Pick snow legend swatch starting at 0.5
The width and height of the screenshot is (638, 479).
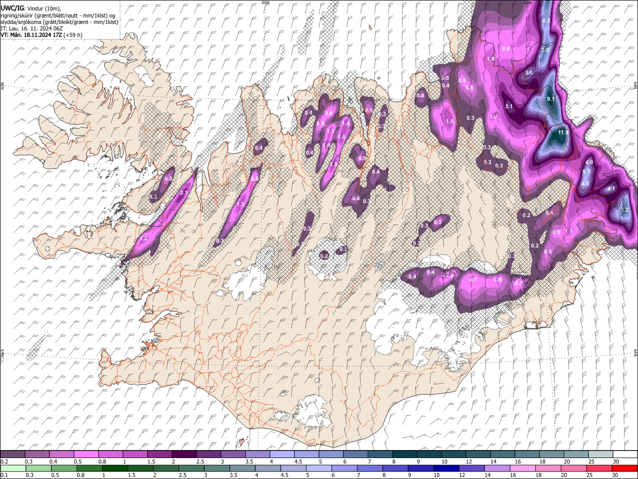point(86,455)
